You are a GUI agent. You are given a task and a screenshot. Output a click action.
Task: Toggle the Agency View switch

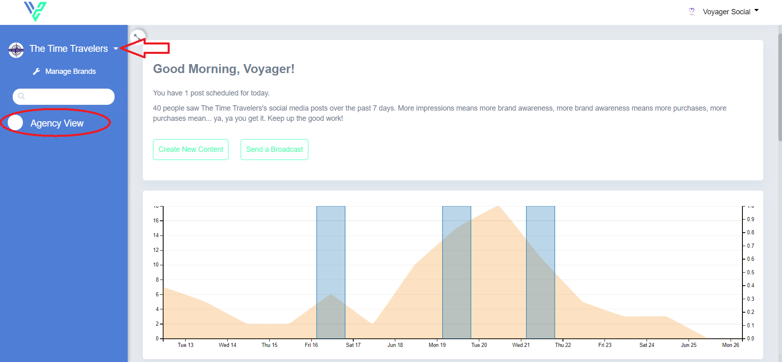16,122
